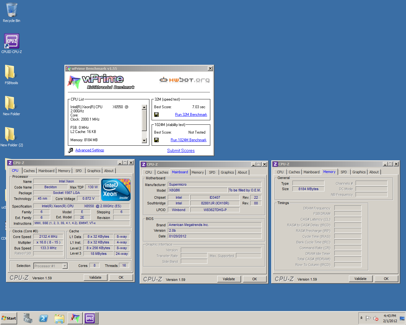
Task: Click the CPU List scrollbar down arrow
Action: (x=144, y=141)
